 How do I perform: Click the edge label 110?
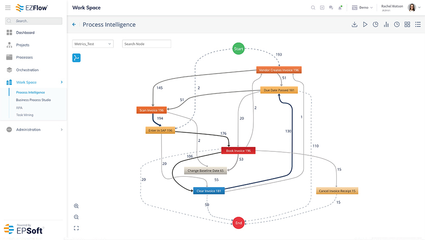[315, 146]
